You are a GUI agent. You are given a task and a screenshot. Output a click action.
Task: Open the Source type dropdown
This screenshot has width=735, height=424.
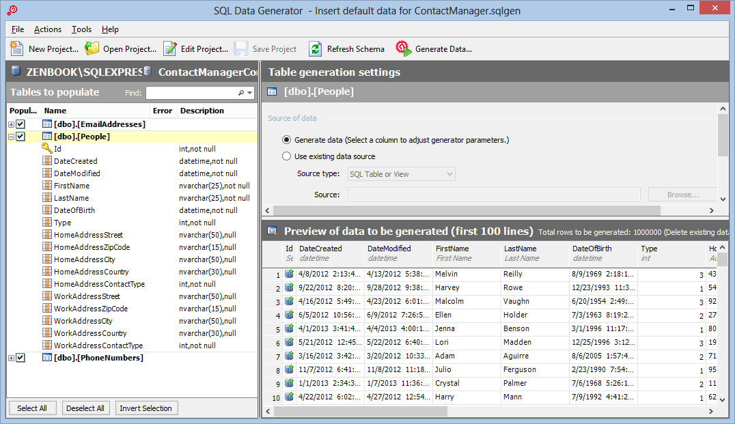point(401,174)
